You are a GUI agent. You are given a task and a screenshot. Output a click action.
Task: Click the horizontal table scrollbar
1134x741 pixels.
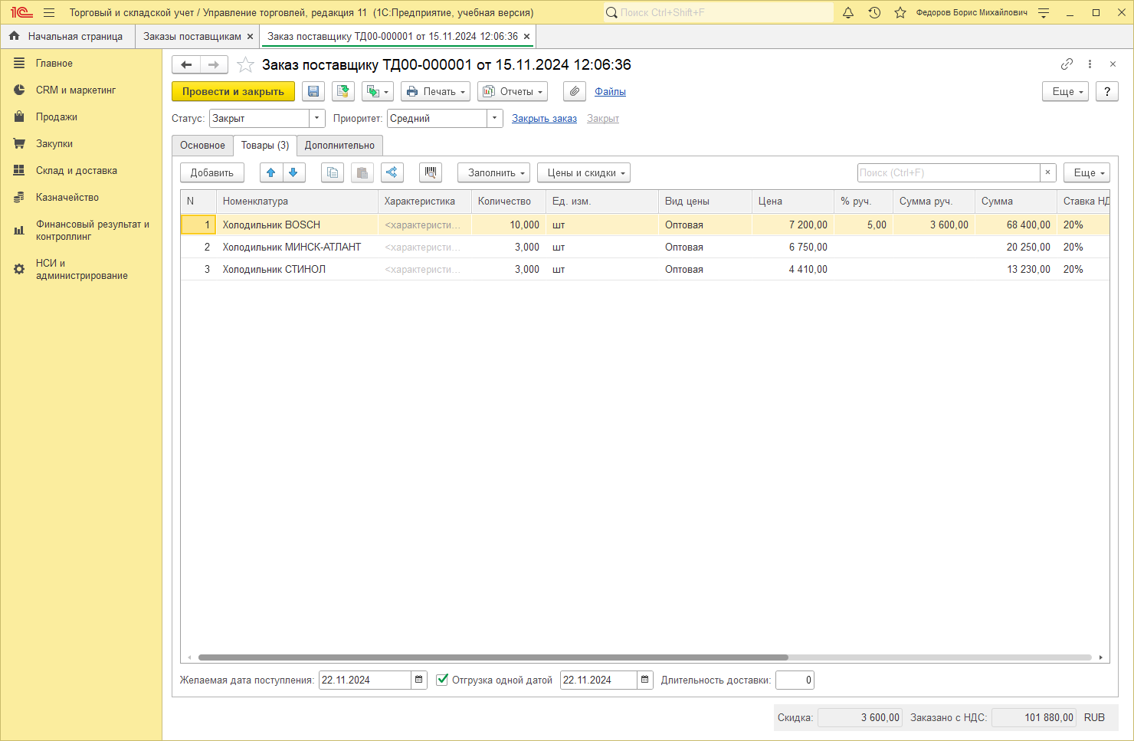point(493,657)
